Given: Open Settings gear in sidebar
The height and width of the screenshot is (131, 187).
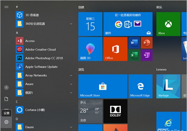Looking at the screenshot, I should (6, 122).
